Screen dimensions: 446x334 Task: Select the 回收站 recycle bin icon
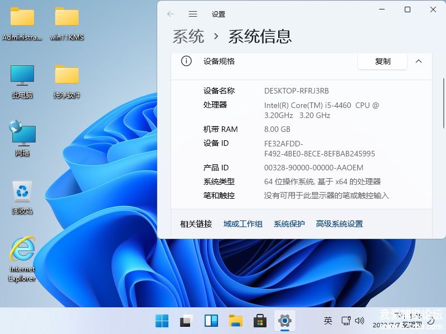[x=22, y=198]
